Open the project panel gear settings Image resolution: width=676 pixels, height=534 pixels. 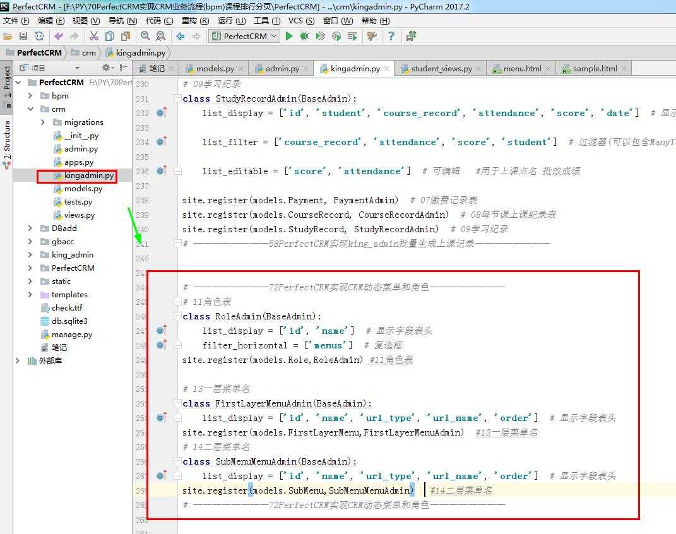click(x=106, y=68)
